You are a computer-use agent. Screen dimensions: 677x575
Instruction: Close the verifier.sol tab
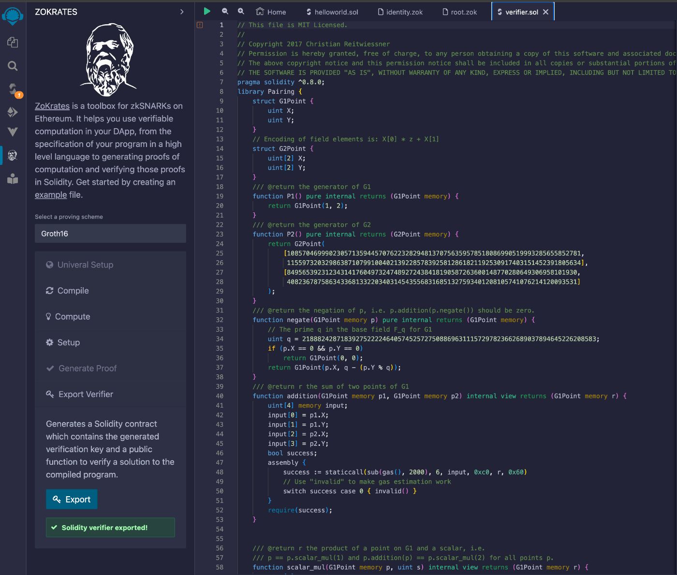point(545,12)
